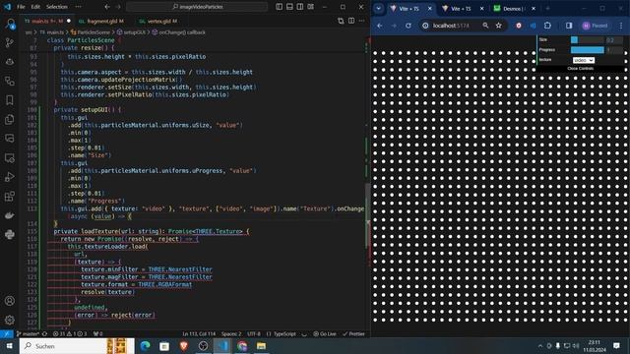Open the Accounts icon in the activity bar
This screenshot has width=630, height=354.
coord(10,301)
